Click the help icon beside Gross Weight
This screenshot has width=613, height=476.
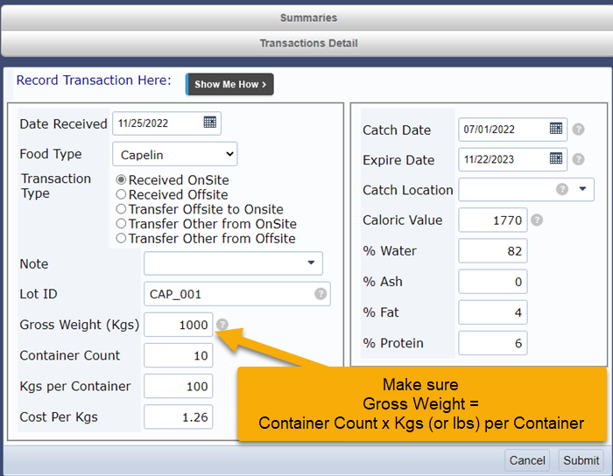point(222,324)
